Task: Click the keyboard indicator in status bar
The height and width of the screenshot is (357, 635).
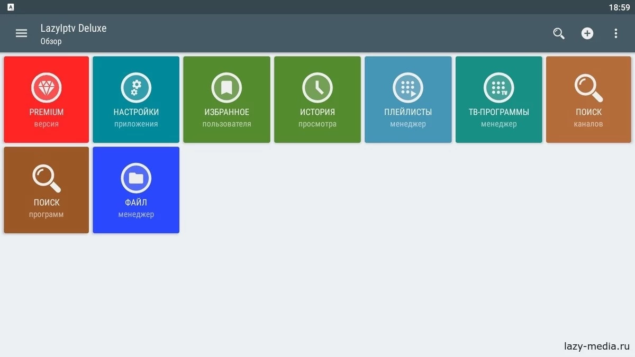Action: tap(11, 7)
